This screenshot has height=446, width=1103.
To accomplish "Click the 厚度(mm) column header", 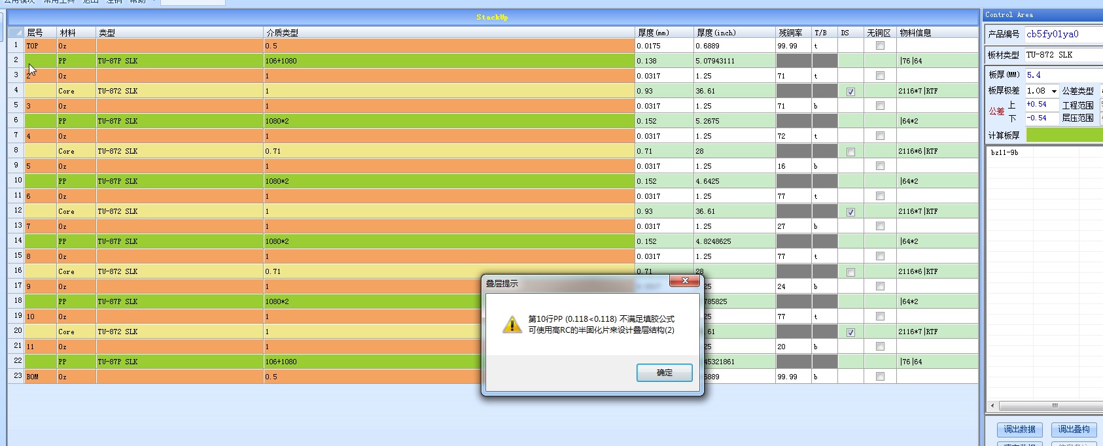I will (x=665, y=32).
